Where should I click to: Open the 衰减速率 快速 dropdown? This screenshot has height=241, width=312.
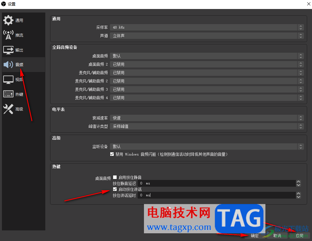click(207, 118)
